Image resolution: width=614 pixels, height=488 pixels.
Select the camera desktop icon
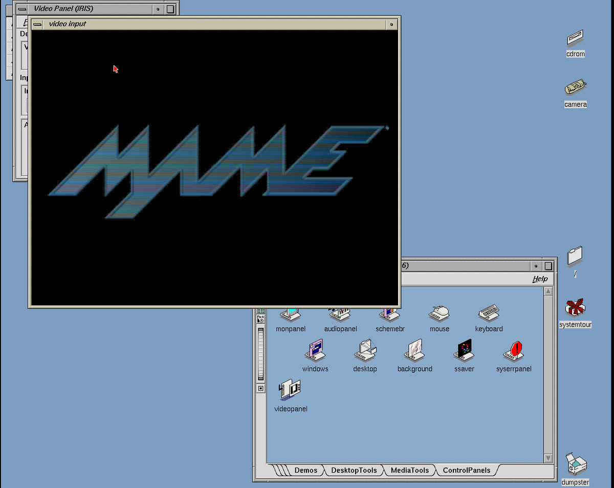576,88
